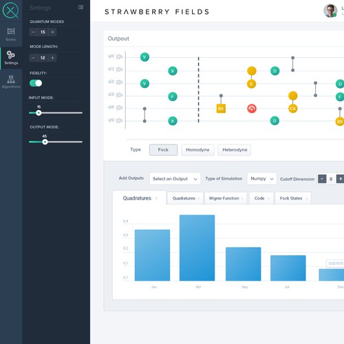Open the Gates sidebar section
This screenshot has height=344, width=344.
(11, 34)
